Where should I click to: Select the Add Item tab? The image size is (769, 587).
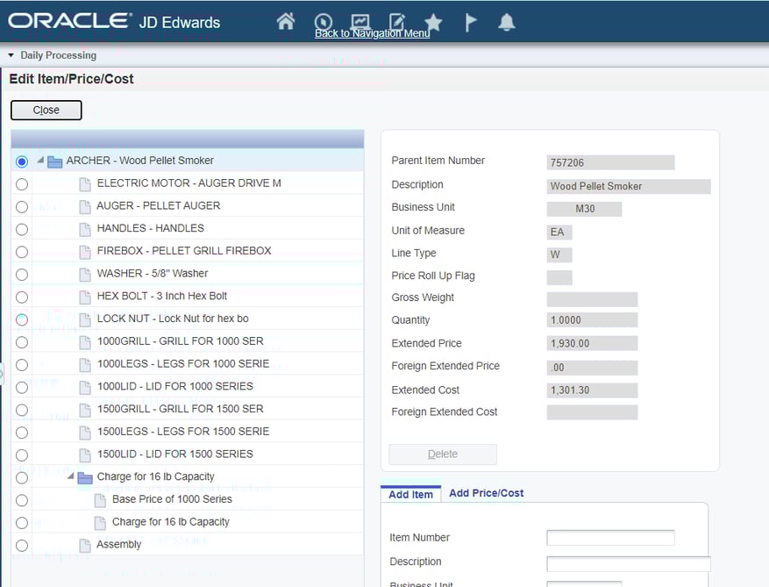[410, 494]
